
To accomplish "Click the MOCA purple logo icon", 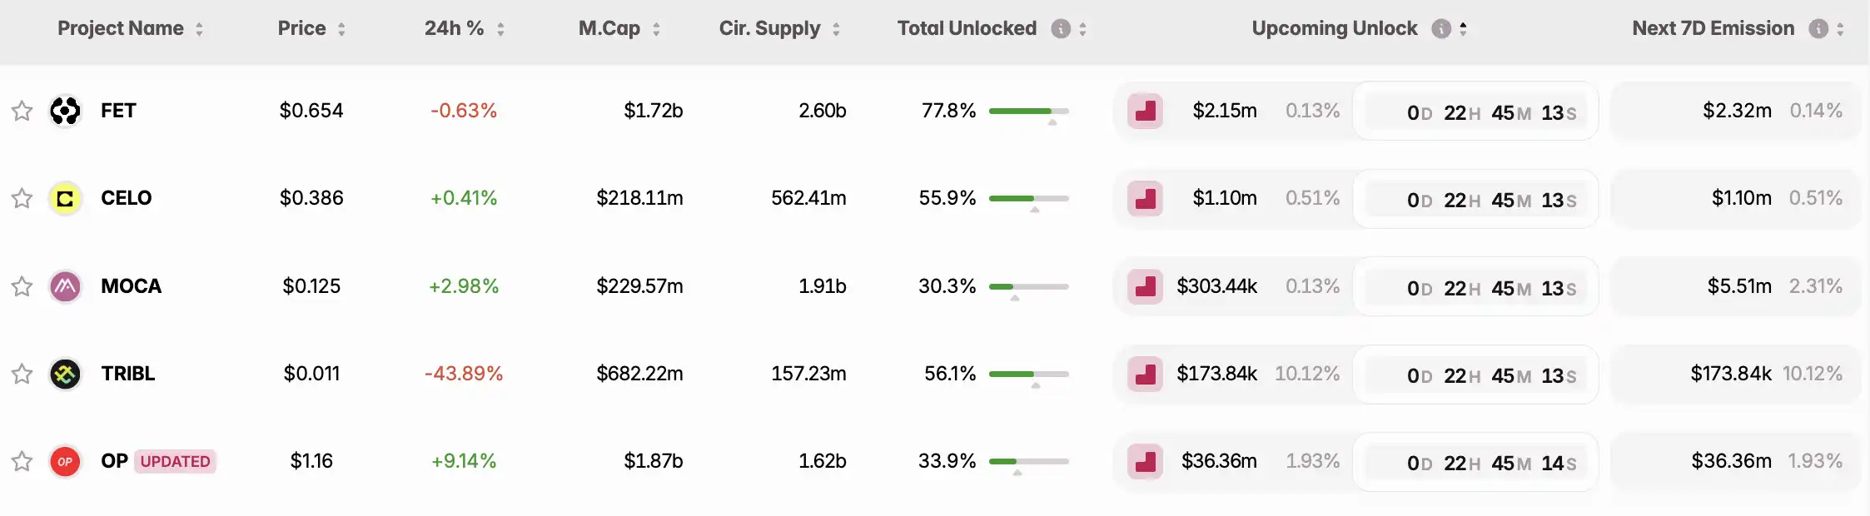I will (65, 286).
